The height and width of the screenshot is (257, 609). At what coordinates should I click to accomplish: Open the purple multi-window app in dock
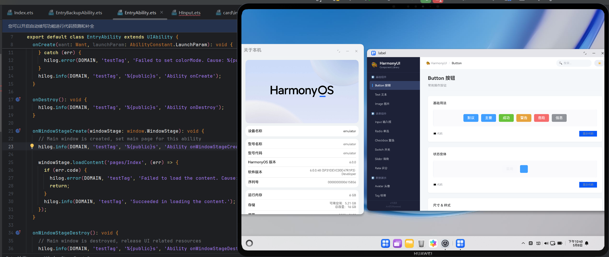pos(397,243)
